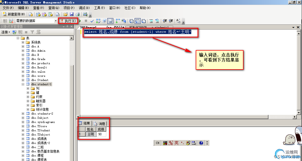The width and height of the screenshot is (302, 161).
Task: Click the 执行(X) execute button
Action: 68,21
